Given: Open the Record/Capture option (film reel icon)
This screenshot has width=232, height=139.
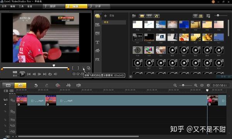Looking at the screenshot, I should (58, 85).
